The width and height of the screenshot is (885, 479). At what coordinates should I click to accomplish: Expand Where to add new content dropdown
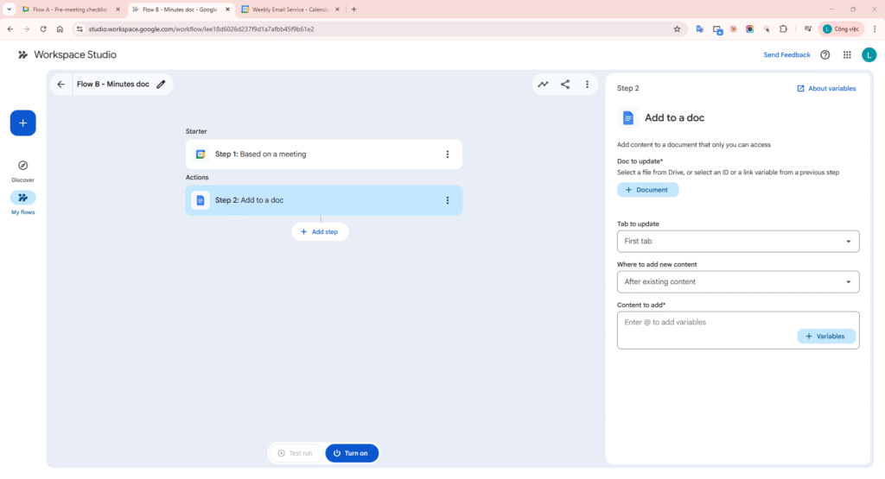[737, 282]
